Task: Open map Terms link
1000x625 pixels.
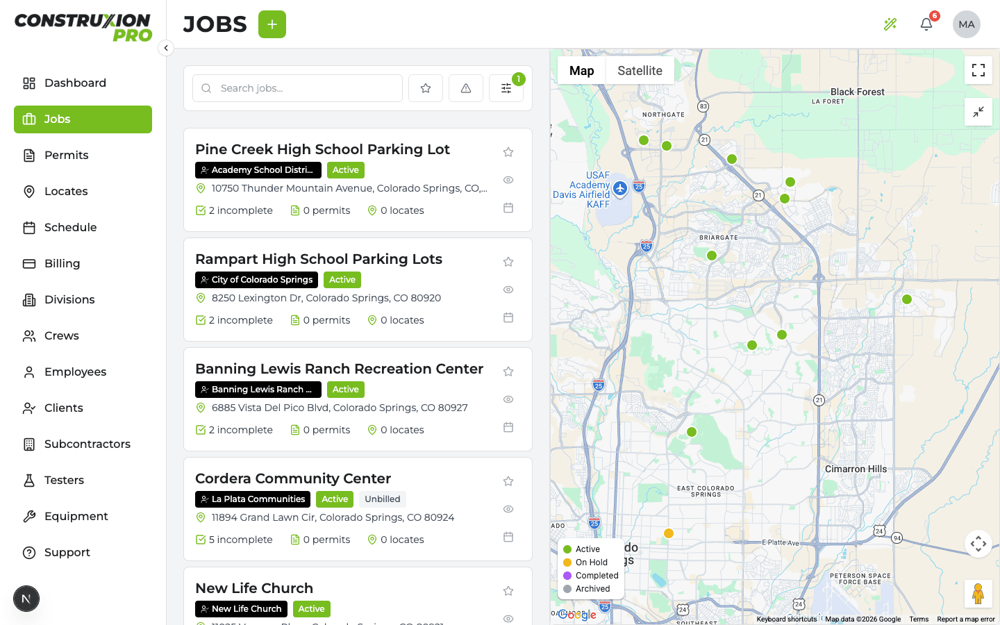Action: [919, 619]
